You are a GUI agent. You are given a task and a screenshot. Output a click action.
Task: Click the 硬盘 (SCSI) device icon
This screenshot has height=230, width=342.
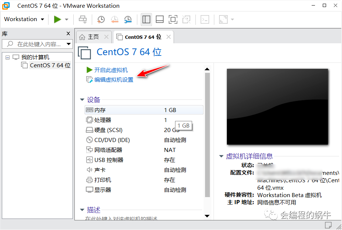[x=89, y=130]
